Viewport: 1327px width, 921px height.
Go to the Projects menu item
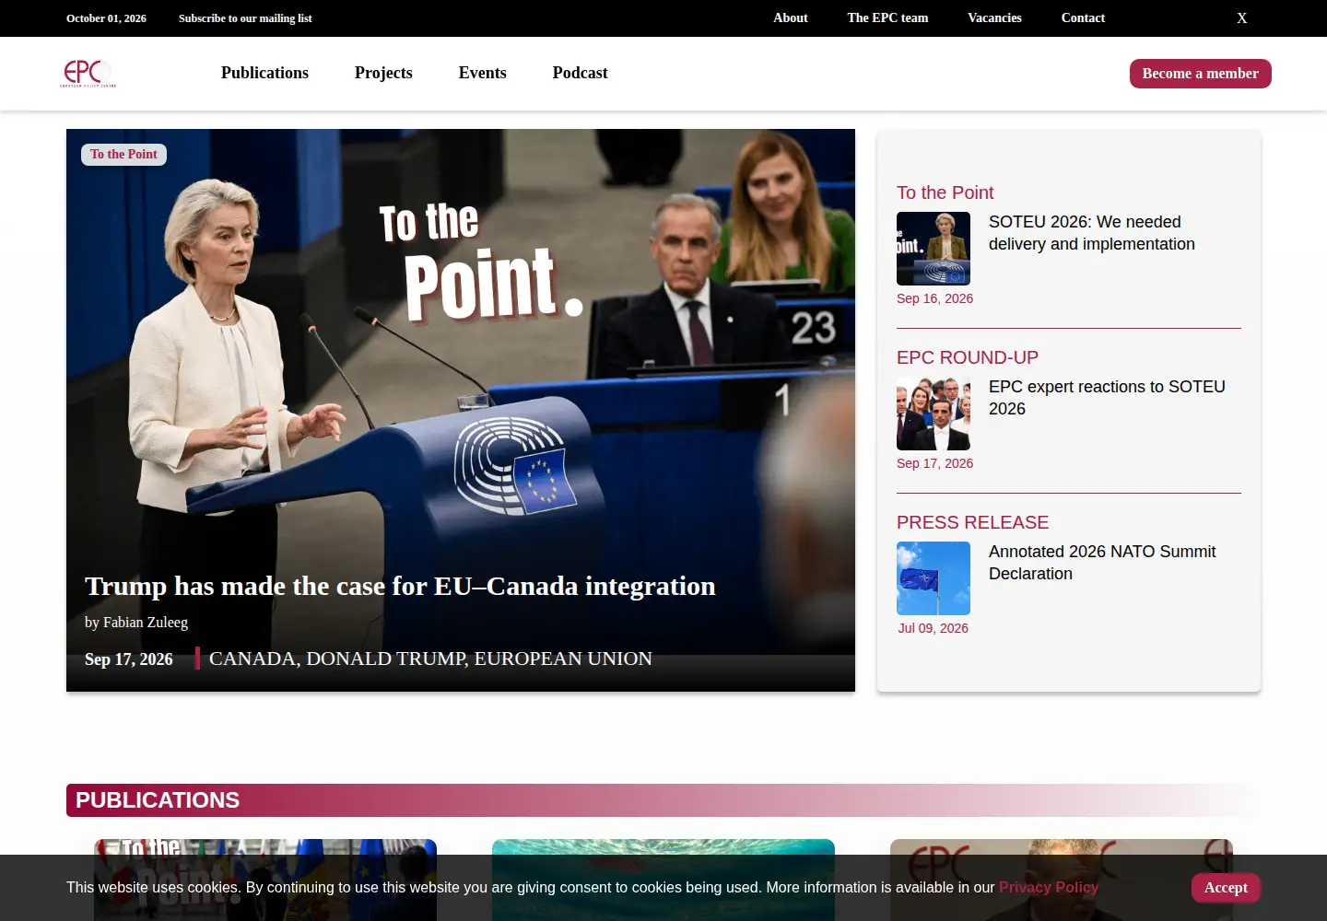(x=383, y=73)
